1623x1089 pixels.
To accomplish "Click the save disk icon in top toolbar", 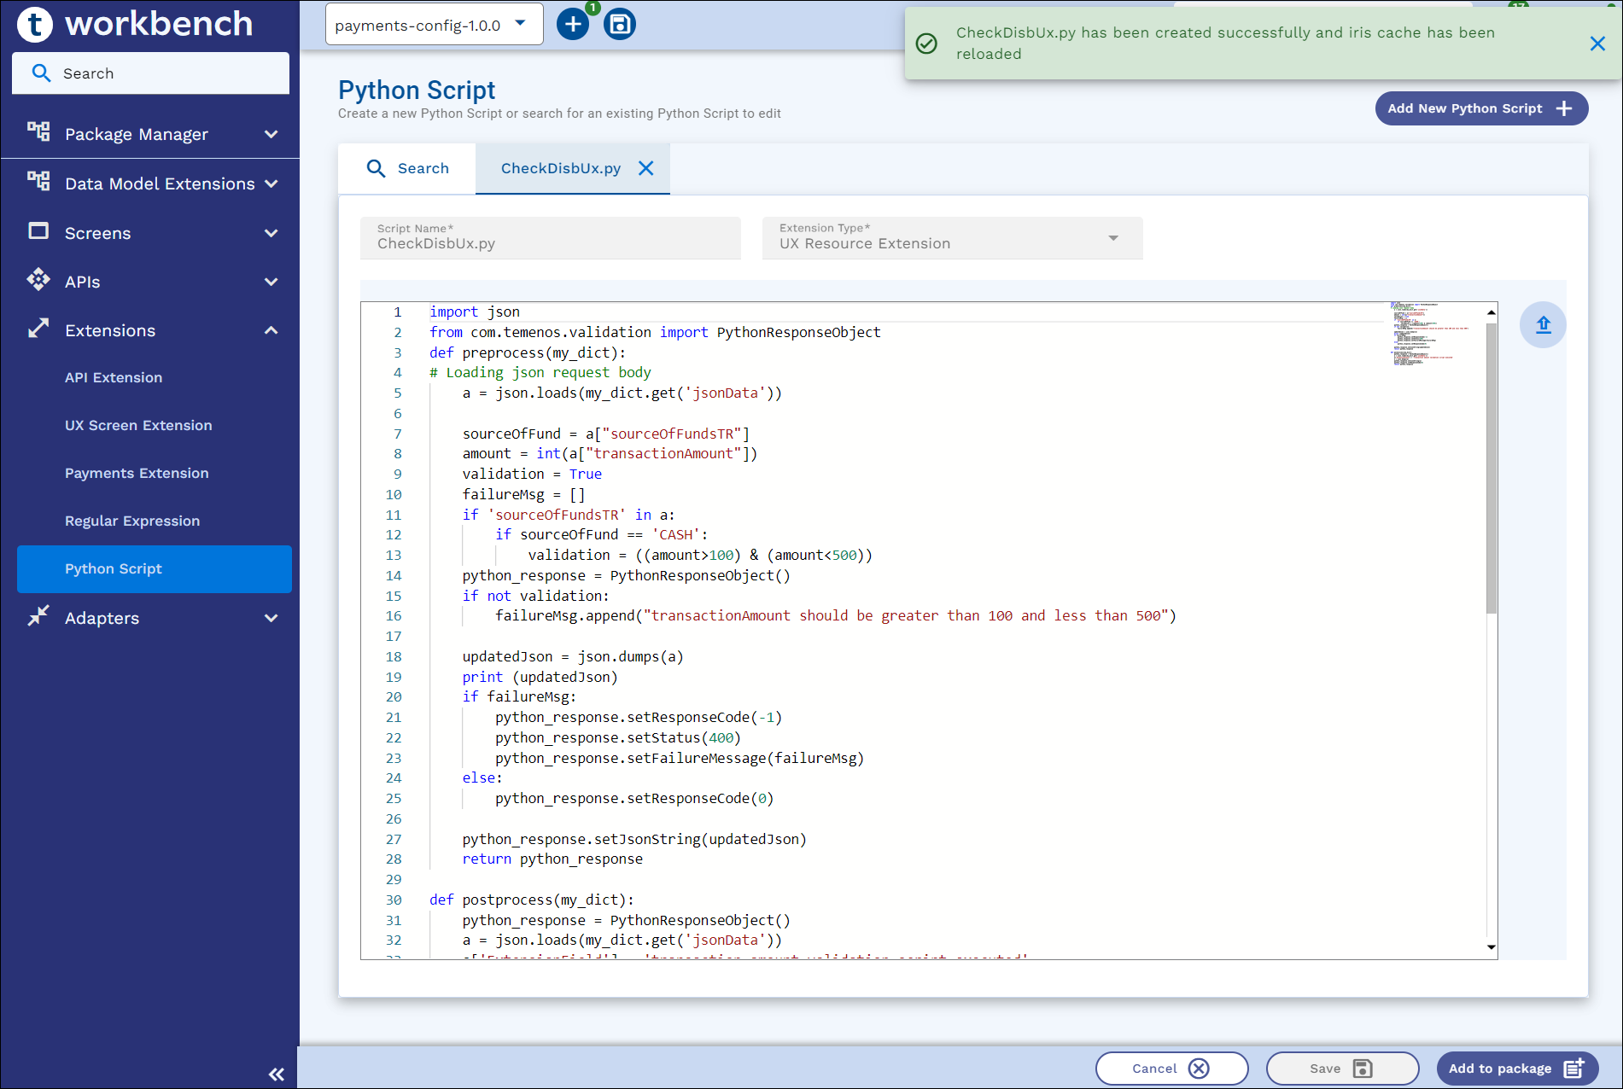I will click(x=620, y=25).
